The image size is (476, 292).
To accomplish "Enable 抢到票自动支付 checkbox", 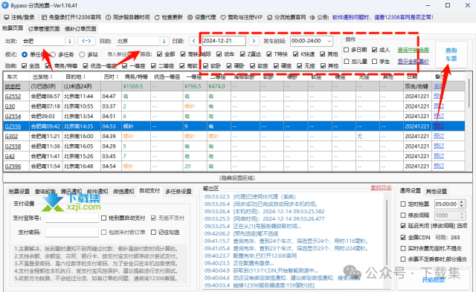I will [x=104, y=218].
